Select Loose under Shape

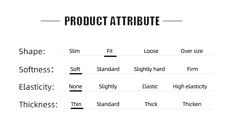151,51
